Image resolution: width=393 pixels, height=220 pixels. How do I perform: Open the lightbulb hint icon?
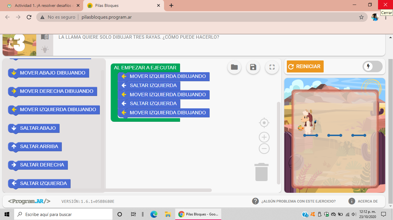click(45, 49)
